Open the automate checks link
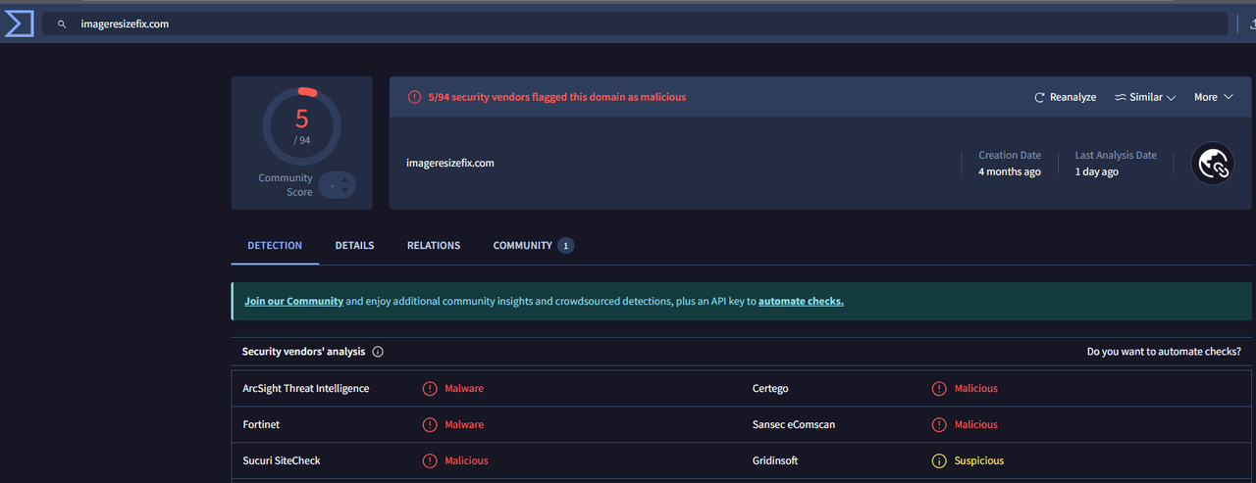Image resolution: width=1256 pixels, height=483 pixels. [x=801, y=301]
